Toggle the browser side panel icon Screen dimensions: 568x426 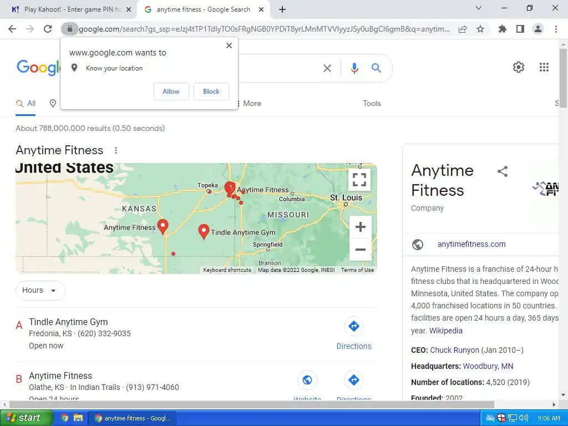(520, 29)
